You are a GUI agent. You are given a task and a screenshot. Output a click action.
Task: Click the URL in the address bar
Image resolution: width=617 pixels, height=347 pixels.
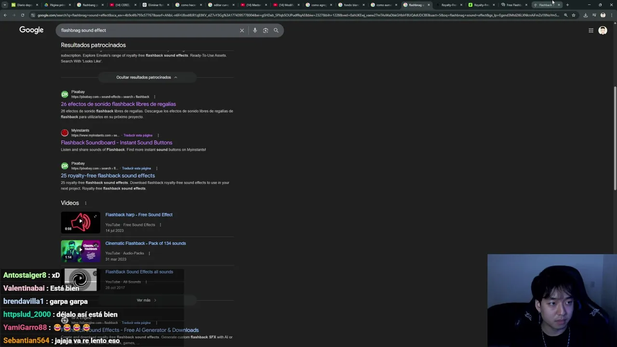298,15
